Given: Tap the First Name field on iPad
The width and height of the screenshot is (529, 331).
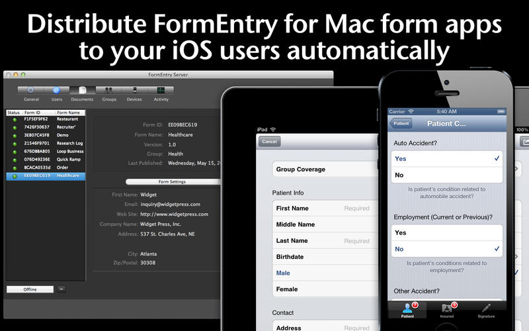Looking at the screenshot, I should [x=325, y=209].
